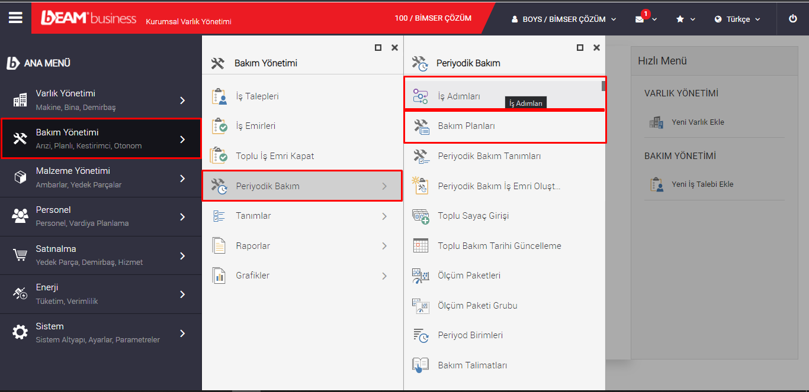This screenshot has width=809, height=392.
Task: Expand Personel menu chevron
Action: (182, 217)
